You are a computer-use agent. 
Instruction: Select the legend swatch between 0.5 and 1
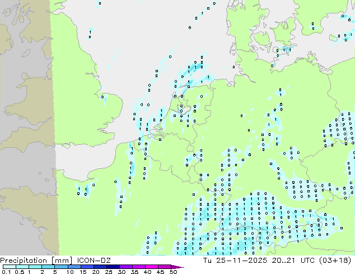point(22,267)
